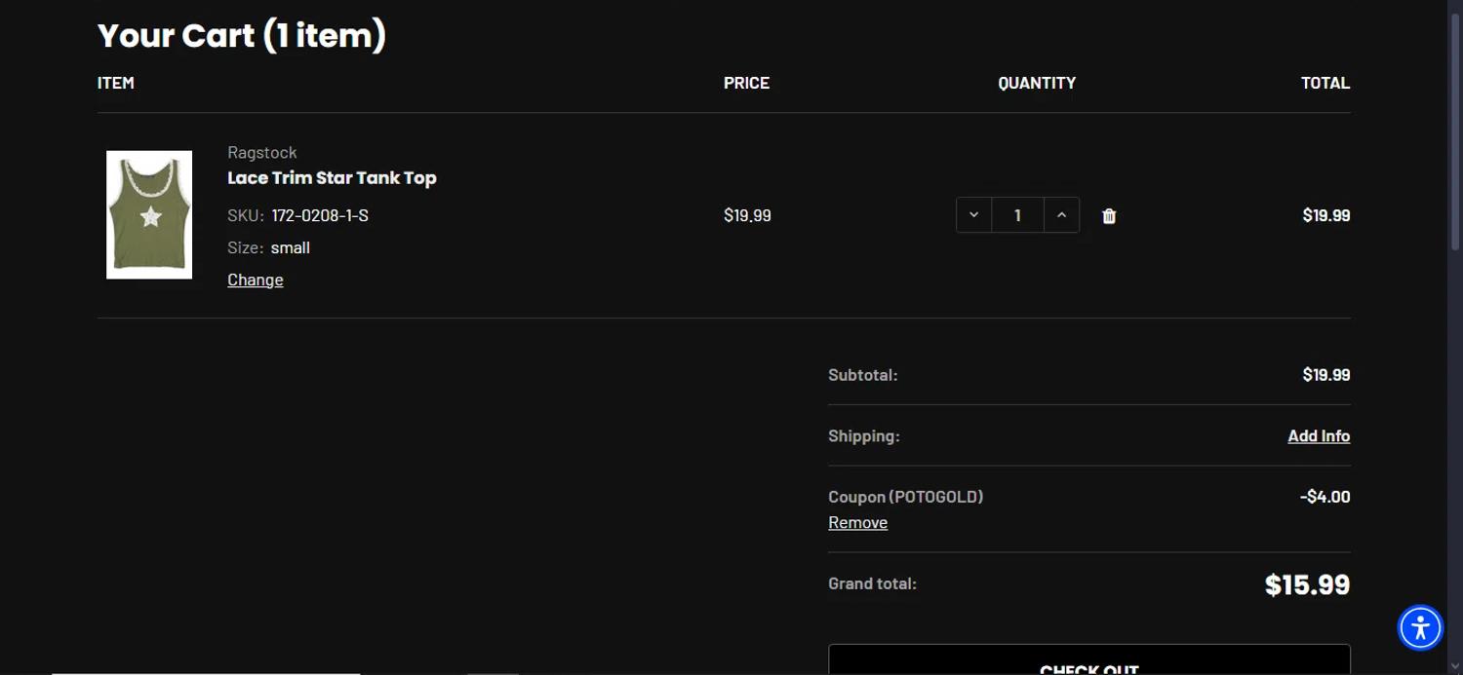Click the scrollbar down arrow
1463x675 pixels.
pos(1455,667)
